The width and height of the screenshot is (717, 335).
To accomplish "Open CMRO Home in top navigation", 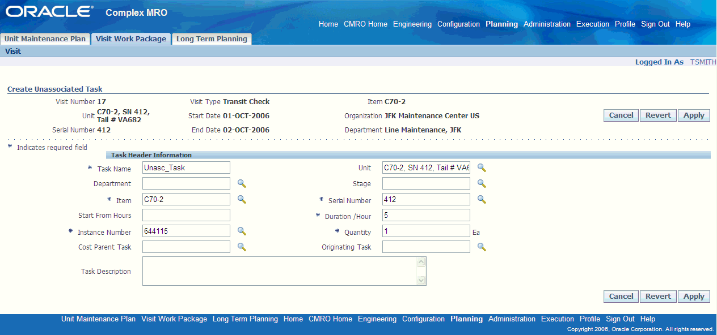I will [365, 24].
